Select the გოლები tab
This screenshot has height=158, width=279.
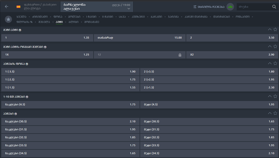(x=74, y=17)
